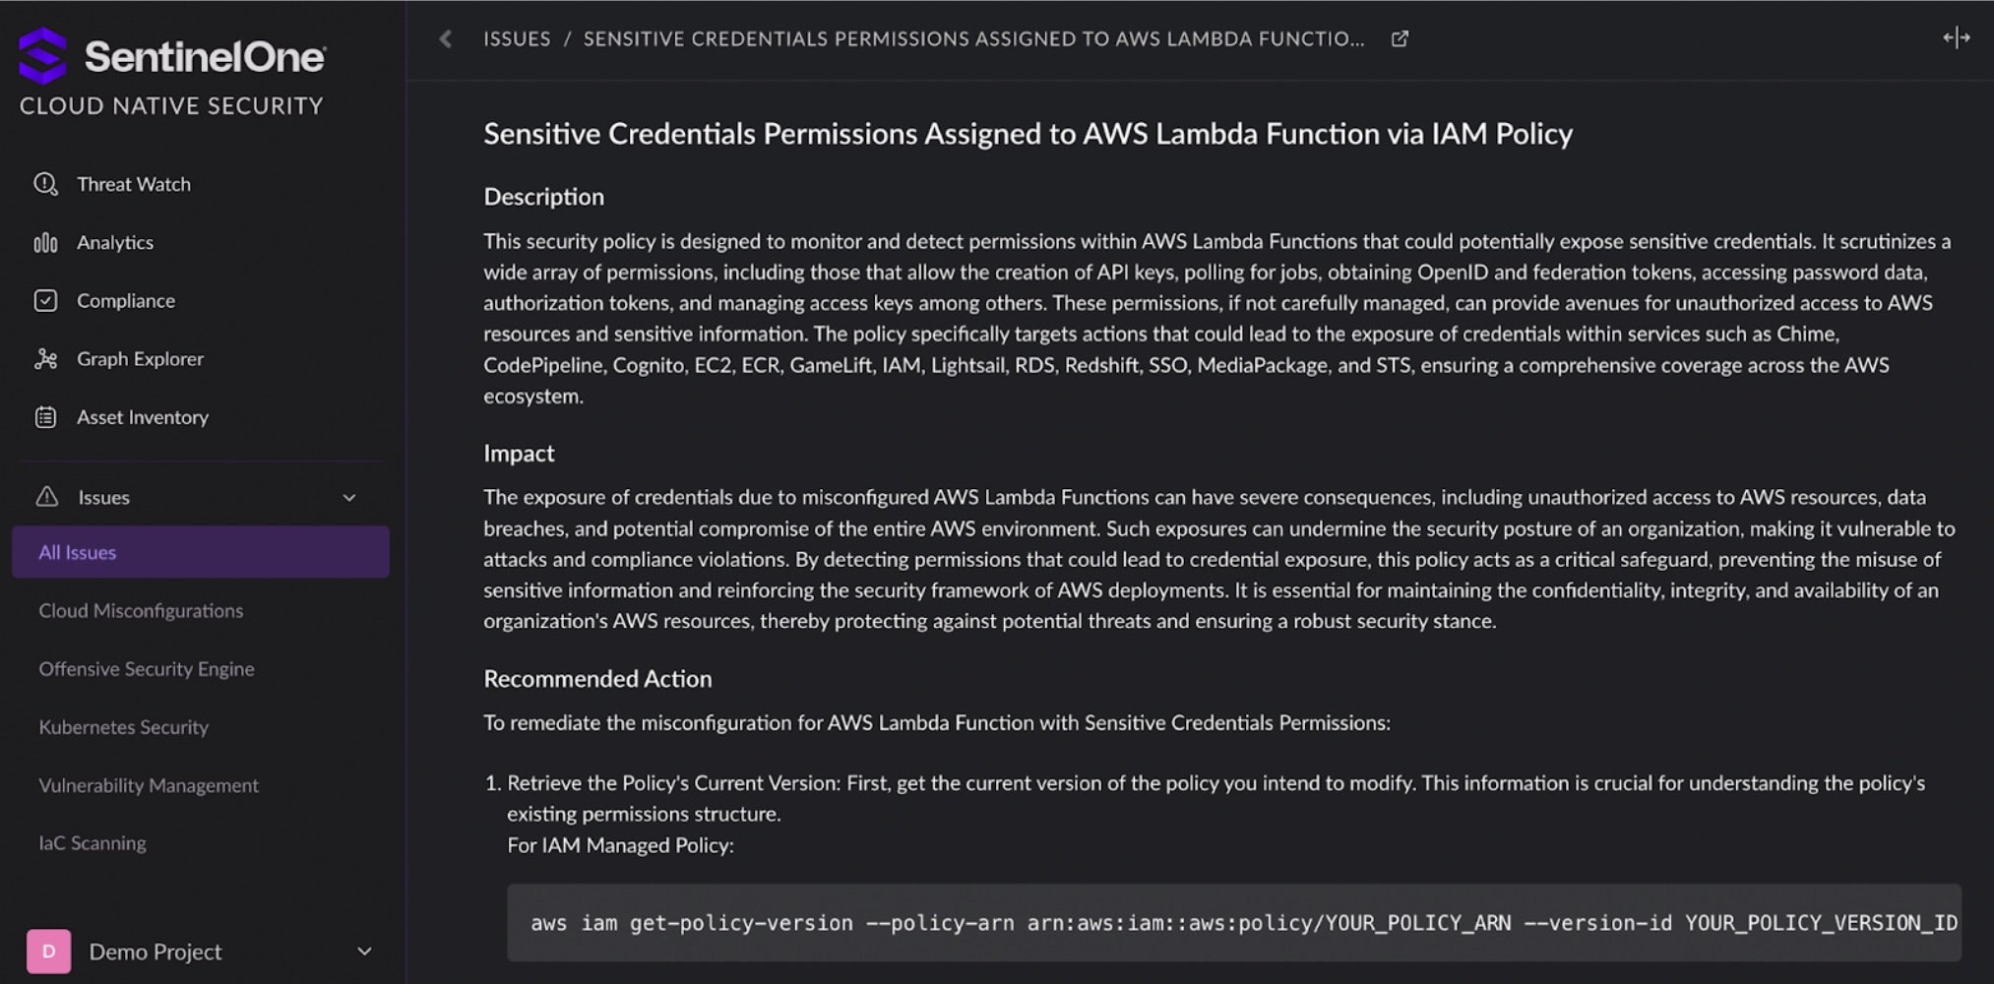Click the Compliance checkmark icon
This screenshot has width=1994, height=984.
(x=45, y=301)
